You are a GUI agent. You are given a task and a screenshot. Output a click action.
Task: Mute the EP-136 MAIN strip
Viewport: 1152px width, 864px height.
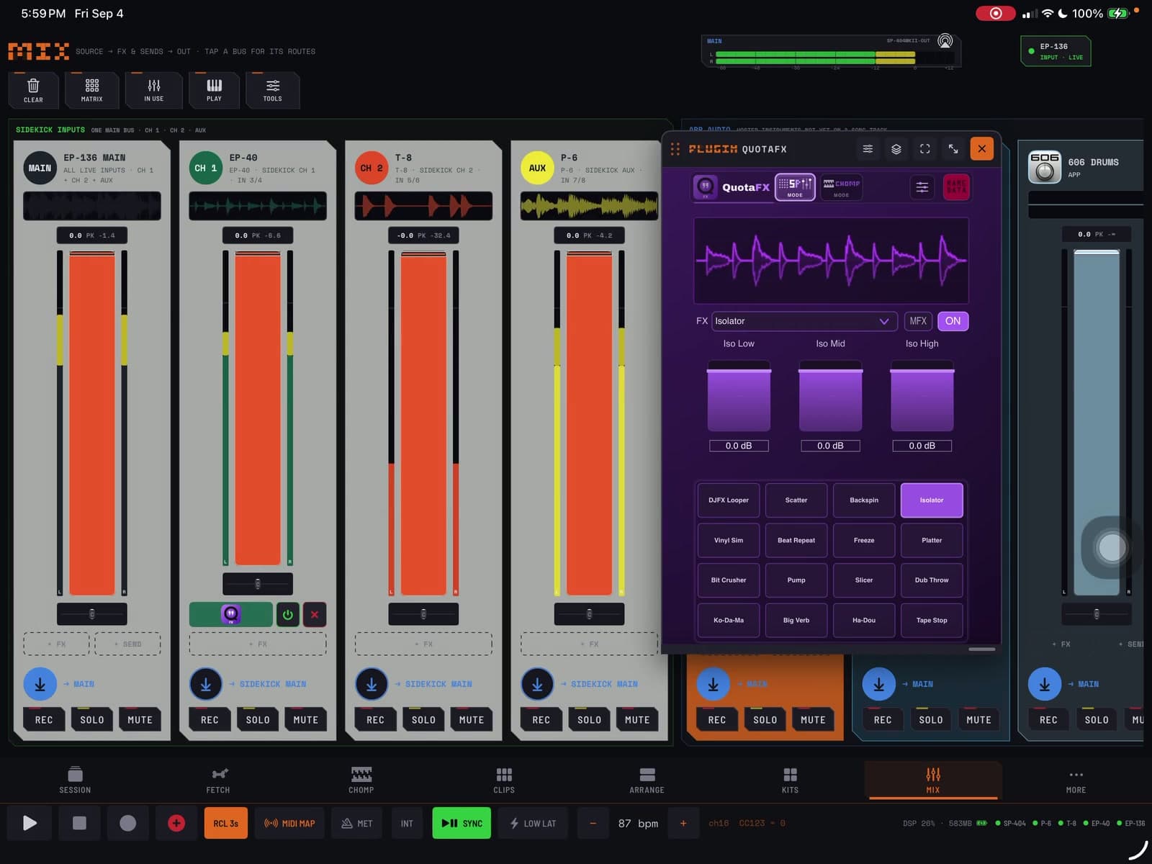pos(140,719)
